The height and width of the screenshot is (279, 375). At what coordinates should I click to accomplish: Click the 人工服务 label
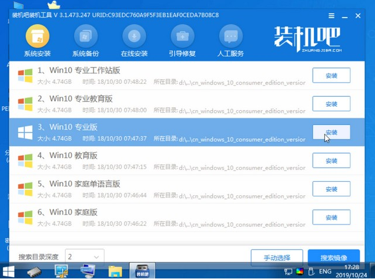coord(230,53)
